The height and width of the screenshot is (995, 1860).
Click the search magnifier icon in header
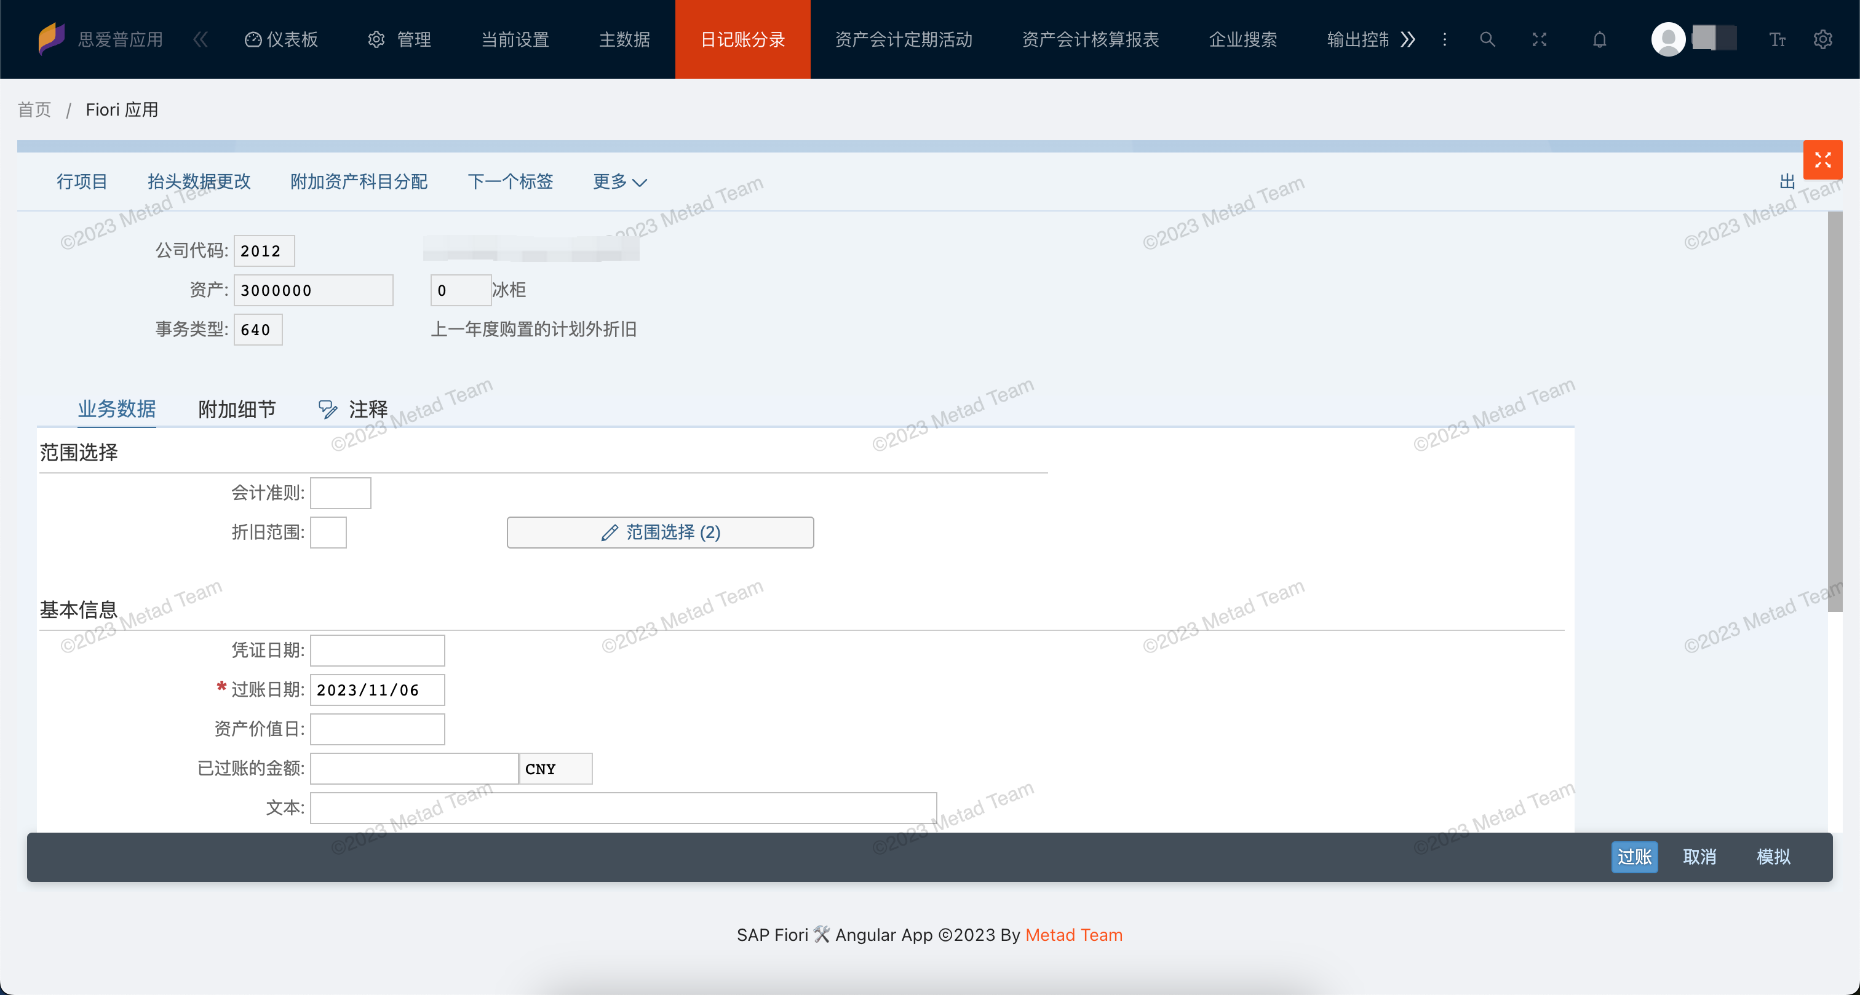click(1487, 39)
